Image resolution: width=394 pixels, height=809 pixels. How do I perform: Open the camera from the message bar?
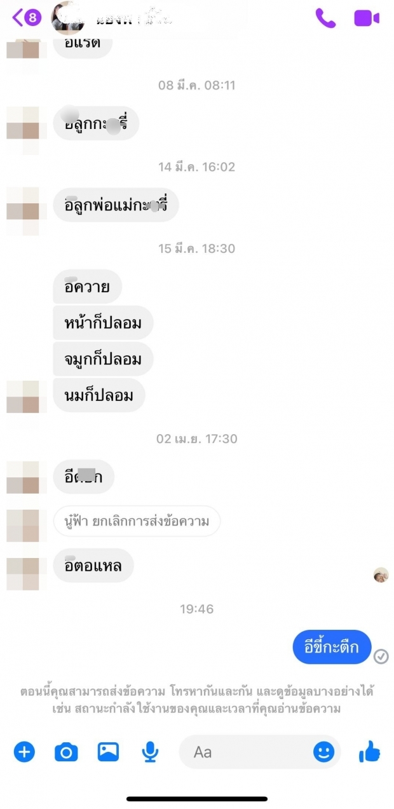point(66,752)
